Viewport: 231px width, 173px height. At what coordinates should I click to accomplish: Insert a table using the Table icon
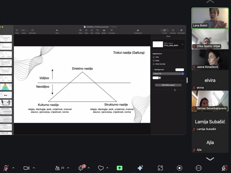click(80, 30)
